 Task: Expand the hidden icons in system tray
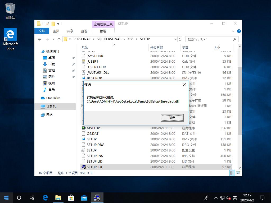(x=216, y=197)
